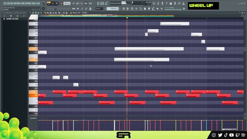Click the orange playhead marker on timeline
The image size is (247, 139).
click(x=127, y=18)
